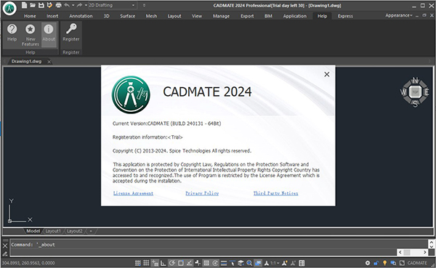Close the command line with X icon

coord(5,245)
